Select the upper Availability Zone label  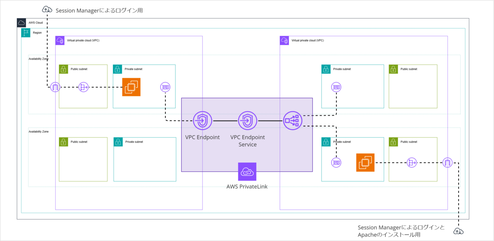point(39,59)
